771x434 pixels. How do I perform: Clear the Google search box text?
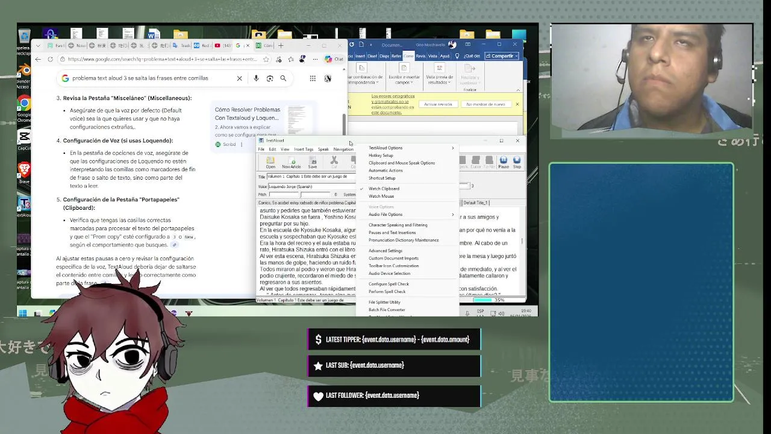pos(239,78)
